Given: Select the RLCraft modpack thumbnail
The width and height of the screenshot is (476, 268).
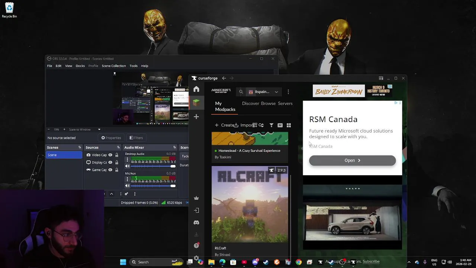Looking at the screenshot, I should [250, 204].
